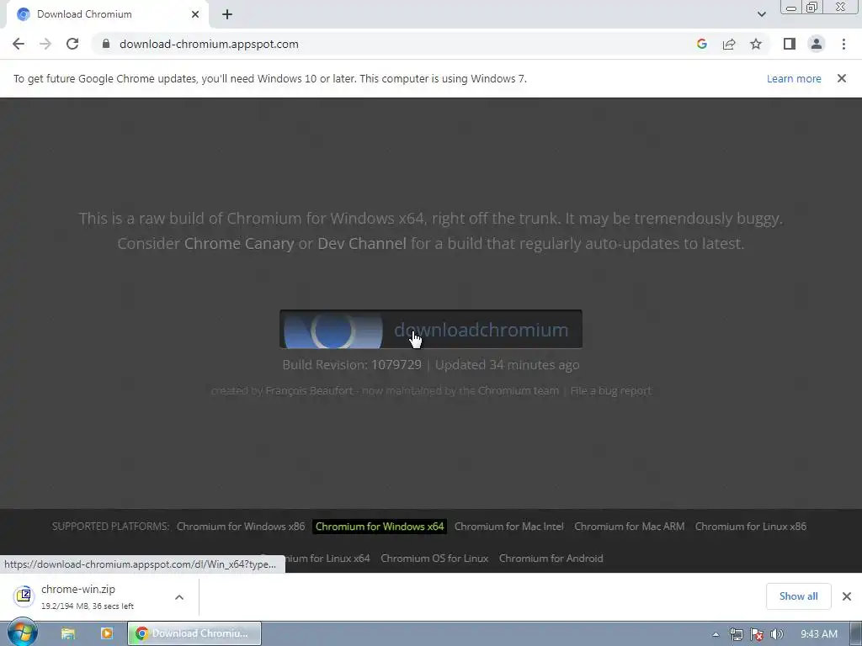
Task: Select Chromium for Android platform
Action: 551,559
